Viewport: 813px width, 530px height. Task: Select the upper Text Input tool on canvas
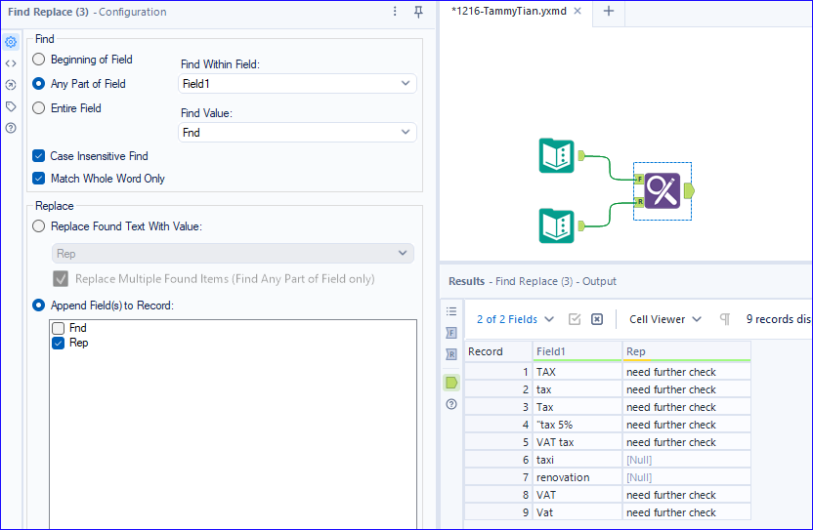(x=557, y=156)
